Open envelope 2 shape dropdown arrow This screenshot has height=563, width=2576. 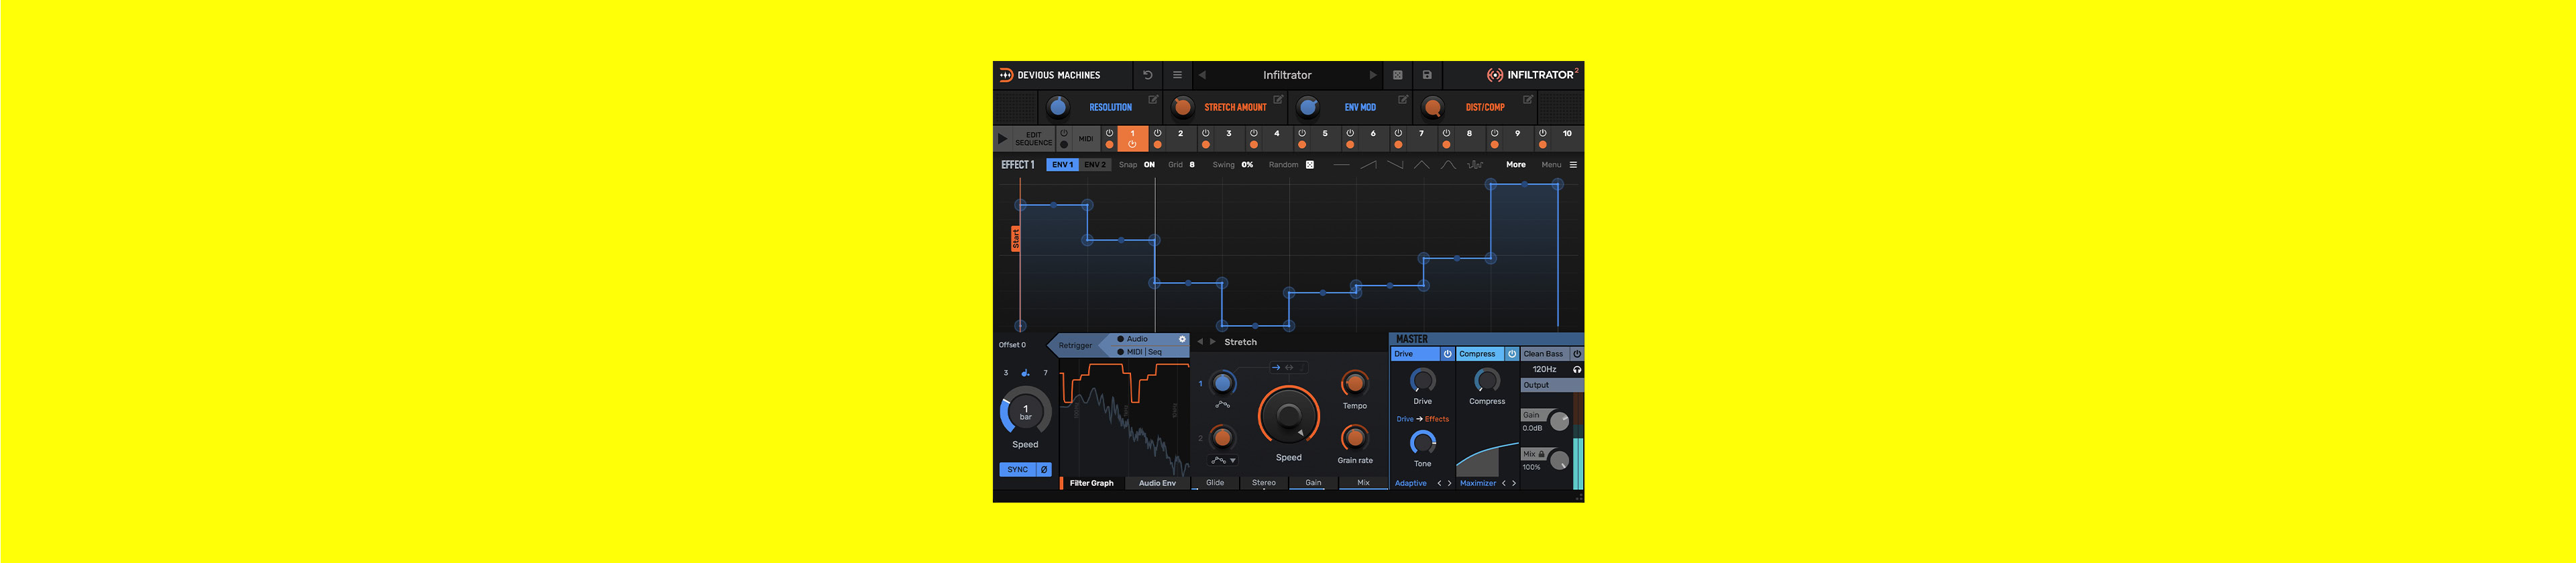(x=1233, y=460)
